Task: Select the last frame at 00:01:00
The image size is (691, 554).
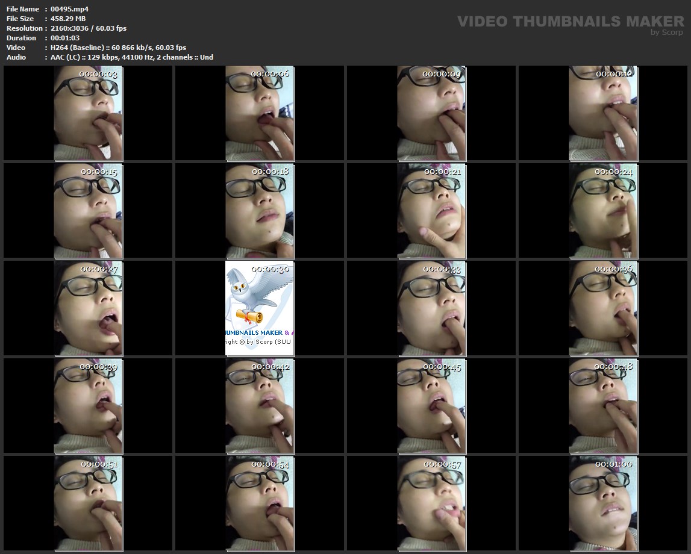Action: [603, 503]
